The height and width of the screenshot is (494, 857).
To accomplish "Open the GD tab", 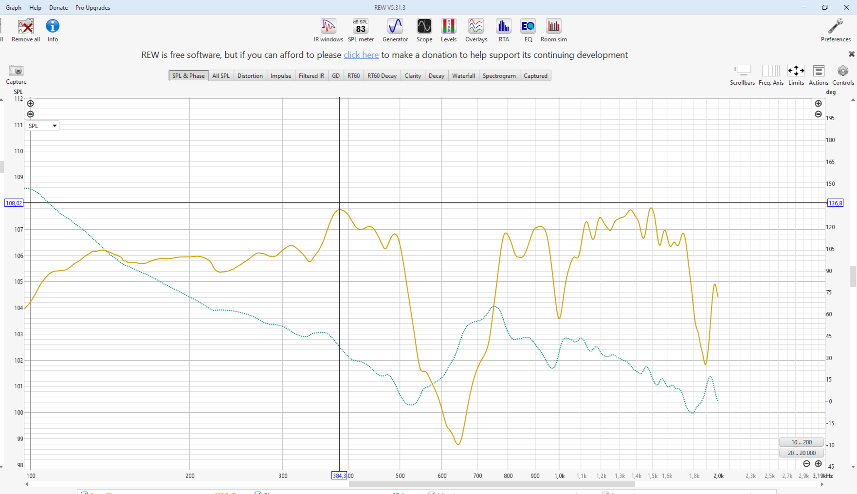I will [x=336, y=76].
